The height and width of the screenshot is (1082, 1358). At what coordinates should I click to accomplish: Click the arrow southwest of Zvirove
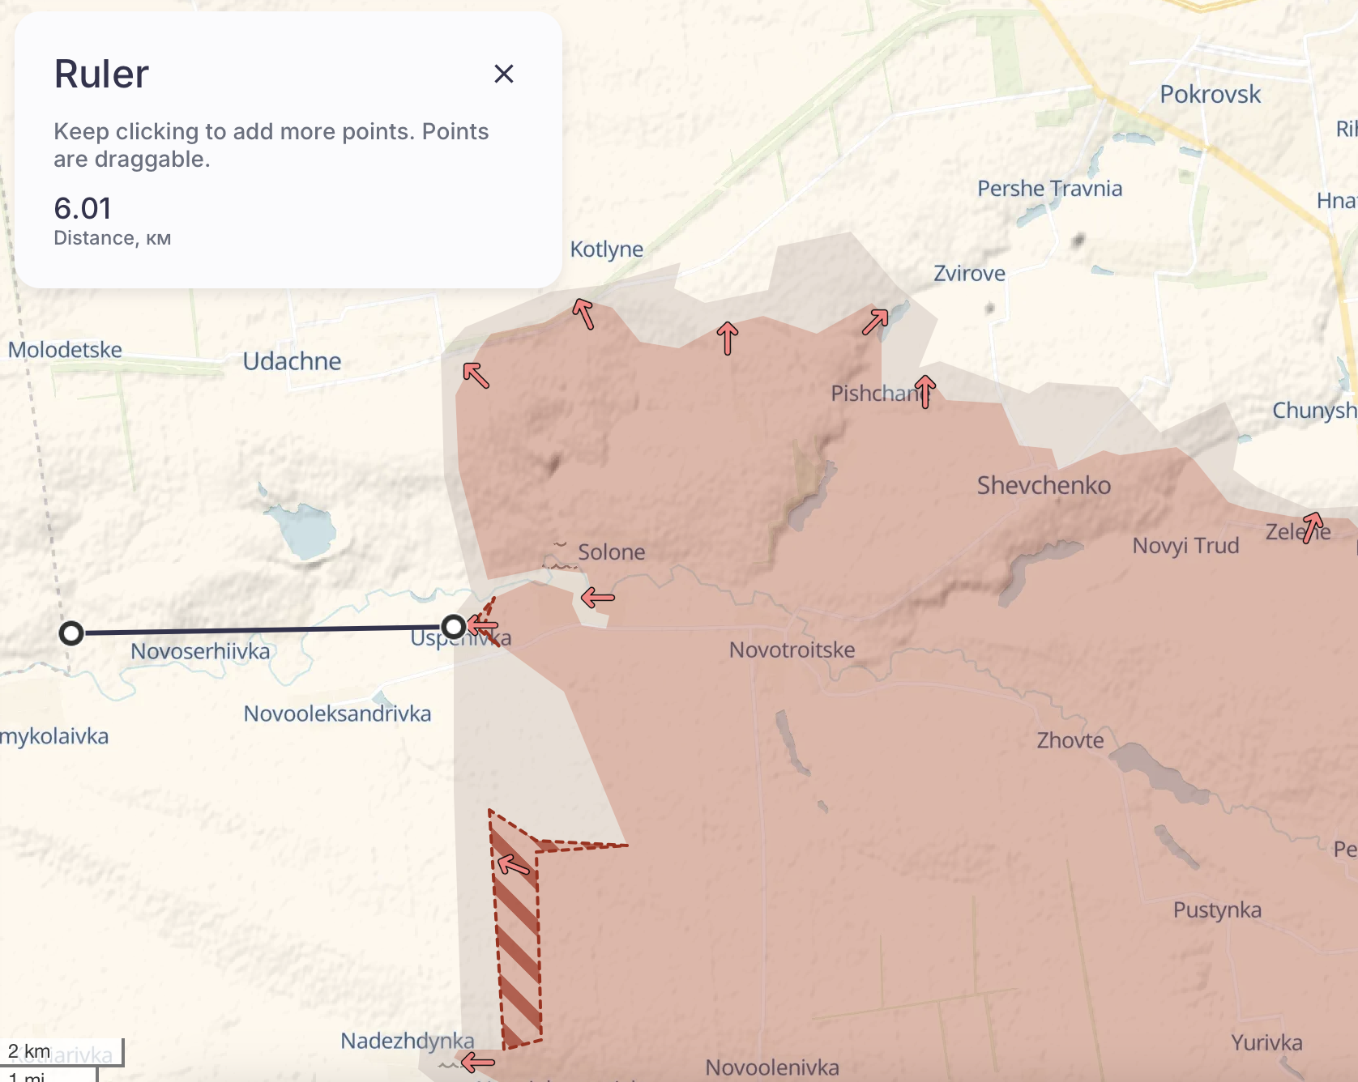click(875, 322)
